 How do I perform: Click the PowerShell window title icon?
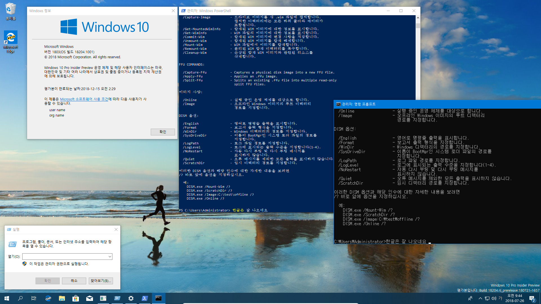[183, 11]
